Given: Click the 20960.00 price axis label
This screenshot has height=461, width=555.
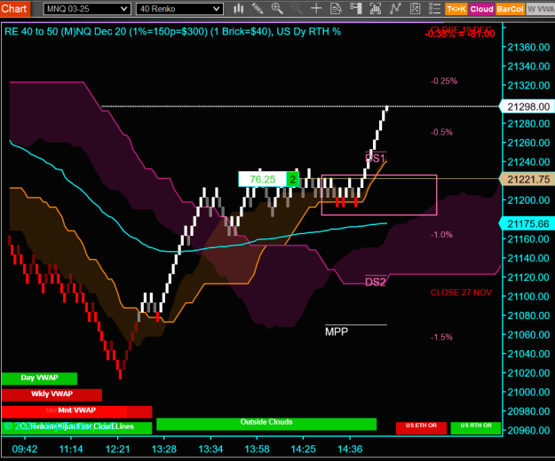Looking at the screenshot, I should 528,430.
